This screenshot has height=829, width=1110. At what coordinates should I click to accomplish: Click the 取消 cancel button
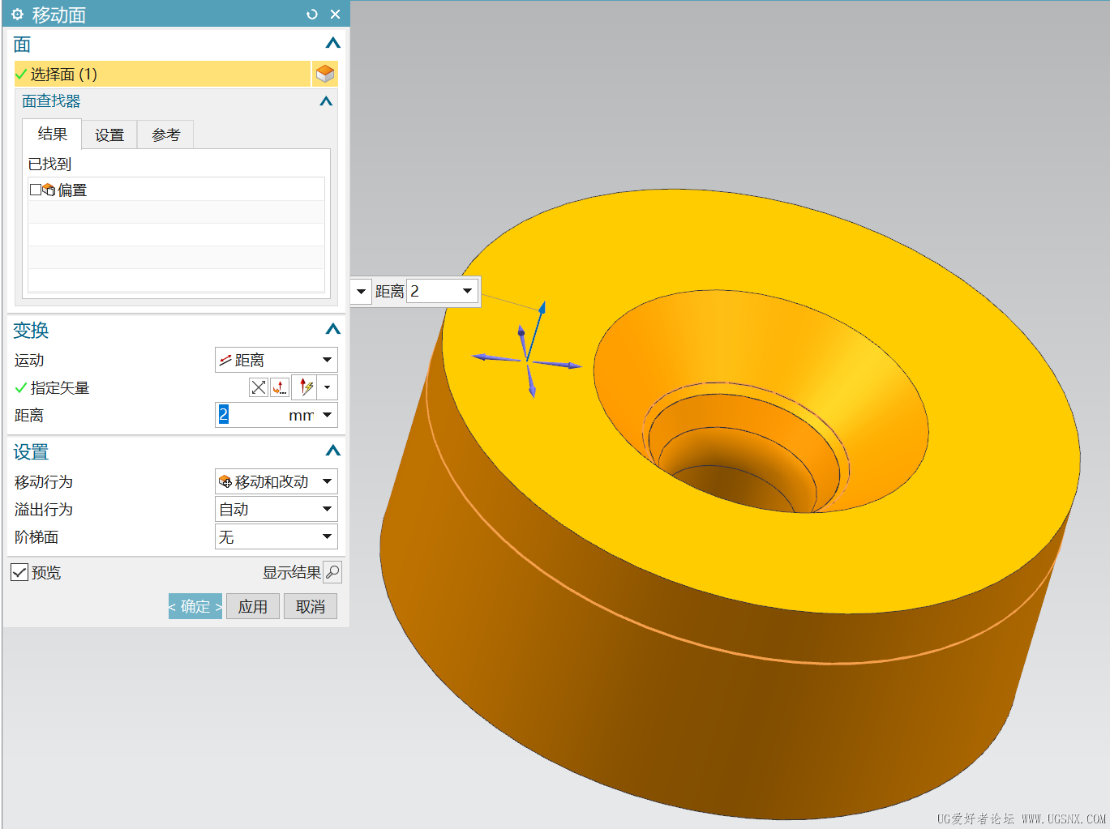tap(310, 606)
